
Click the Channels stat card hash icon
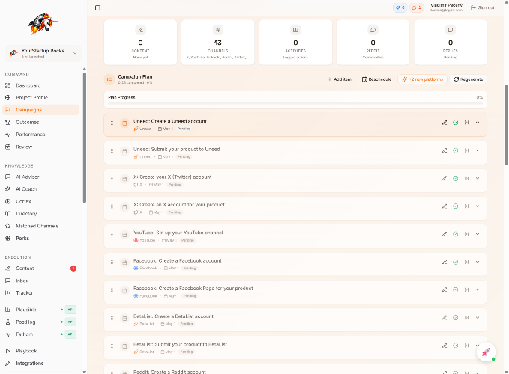click(x=218, y=30)
